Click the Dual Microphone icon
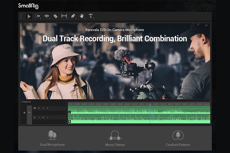The height and width of the screenshot is (153, 230). pyautogui.click(x=52, y=135)
